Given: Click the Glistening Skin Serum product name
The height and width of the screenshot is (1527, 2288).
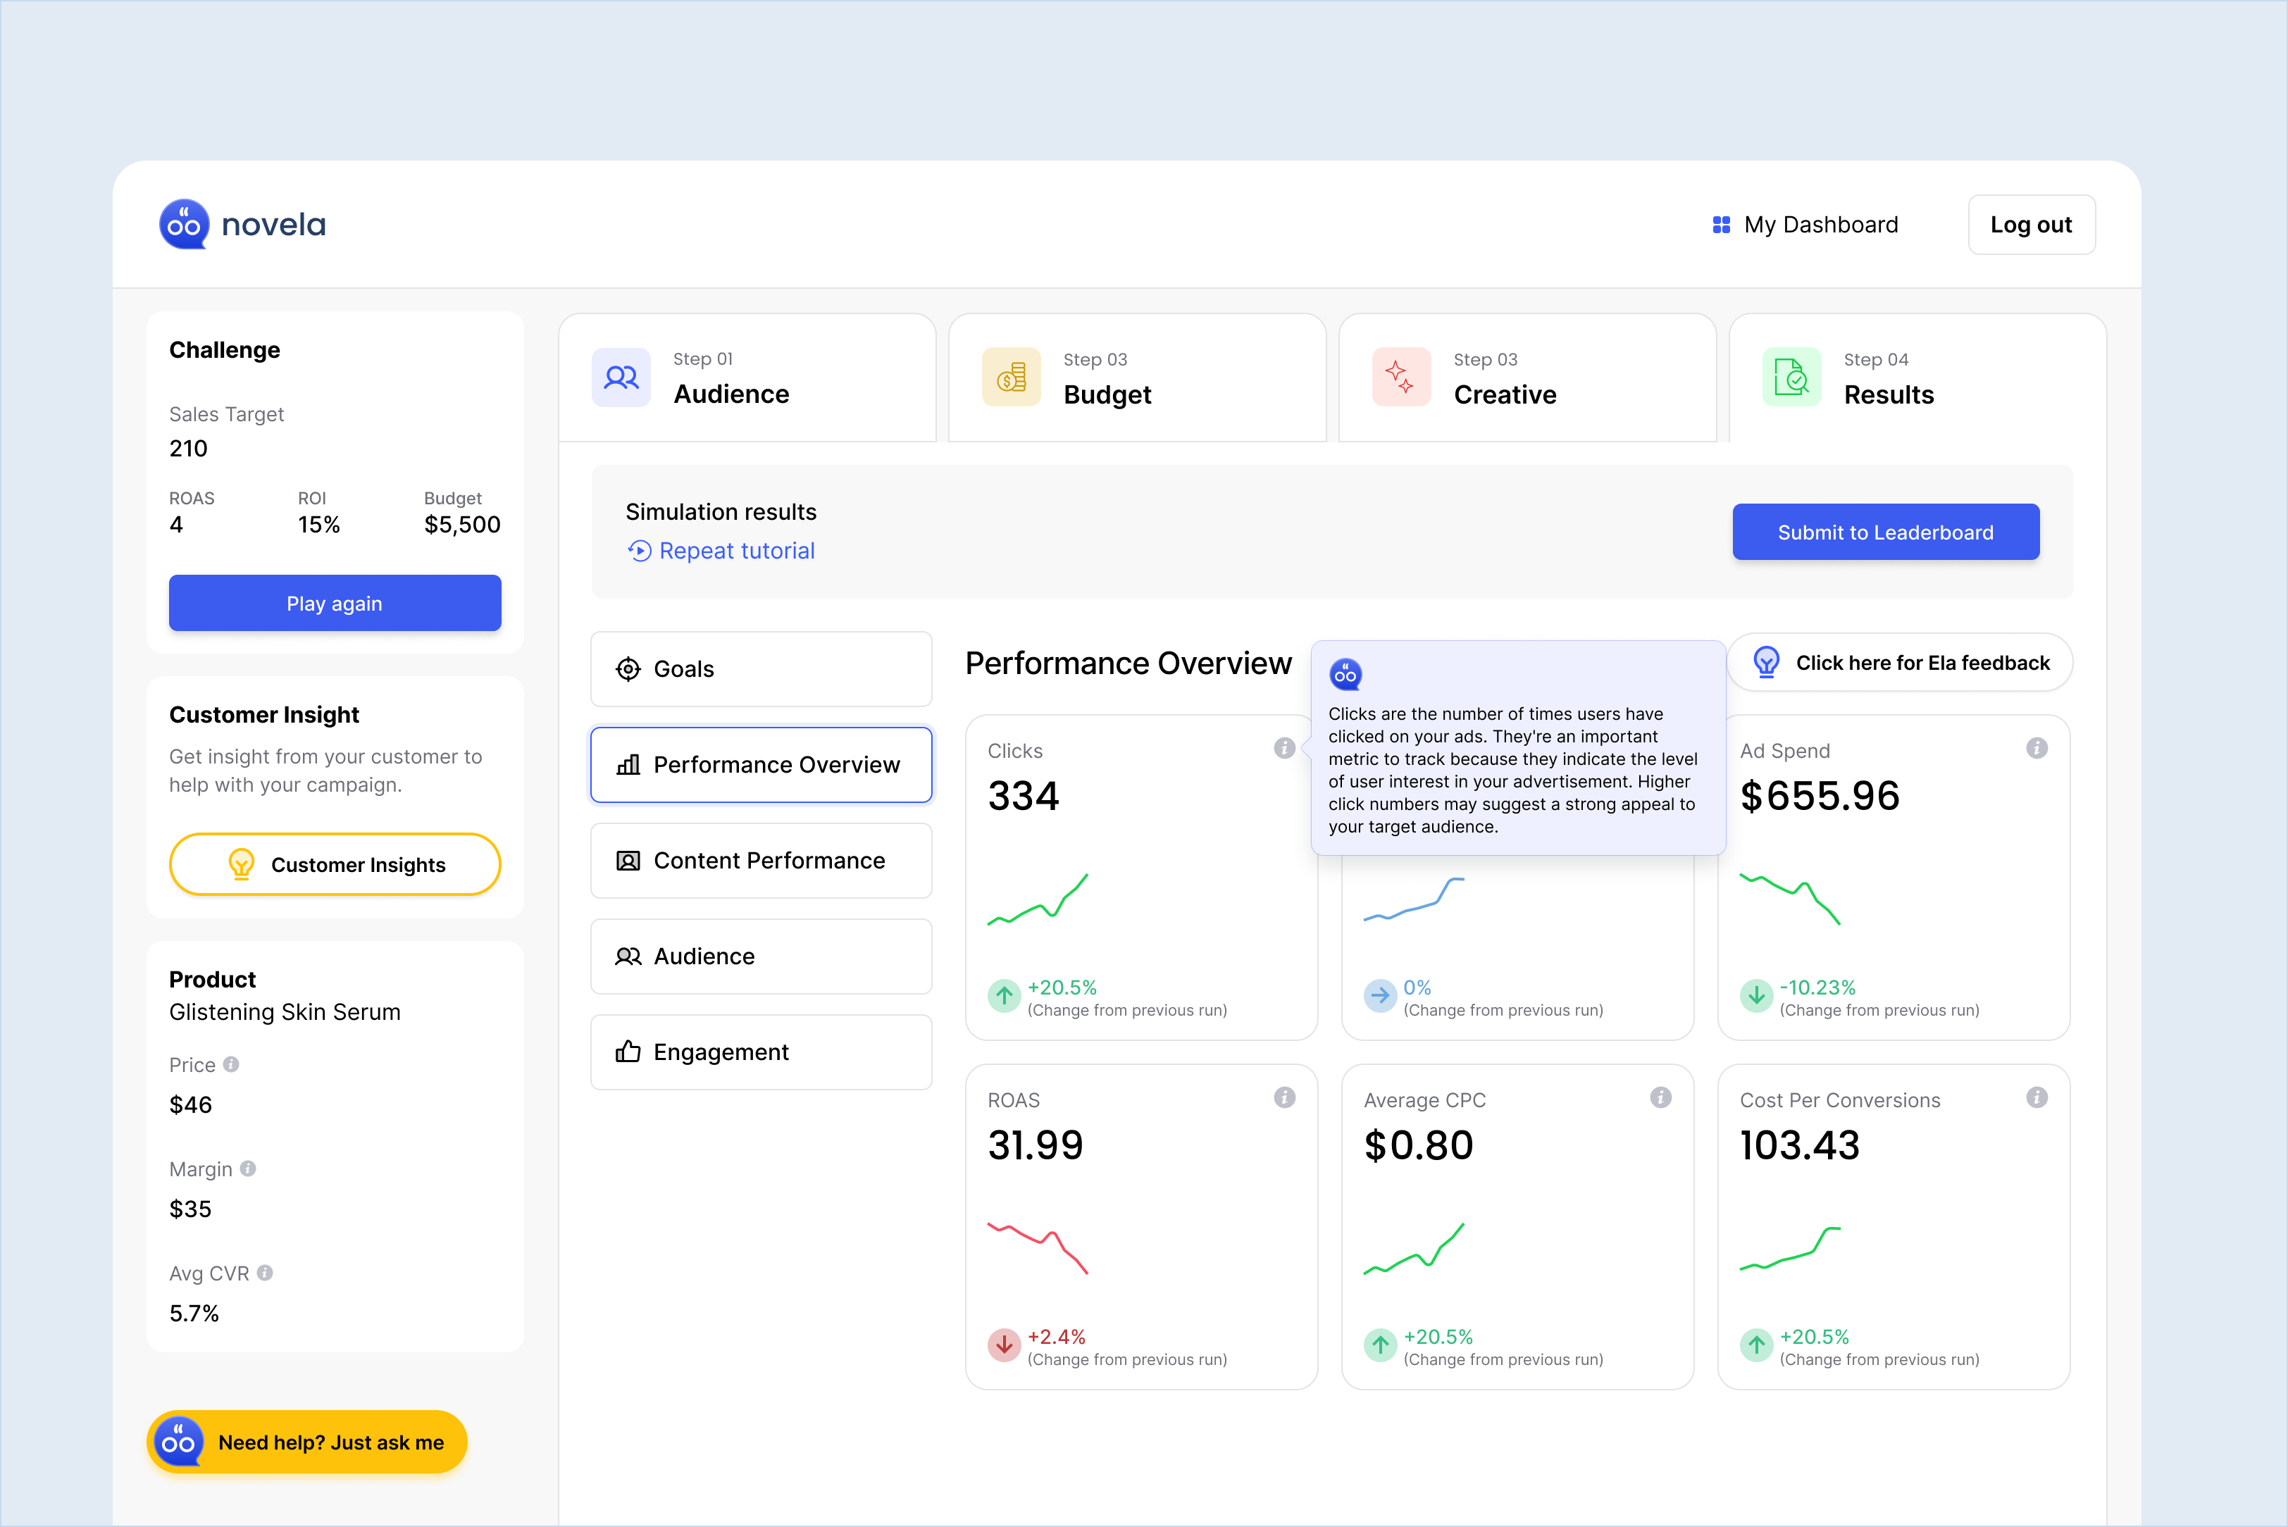Looking at the screenshot, I should point(285,1012).
